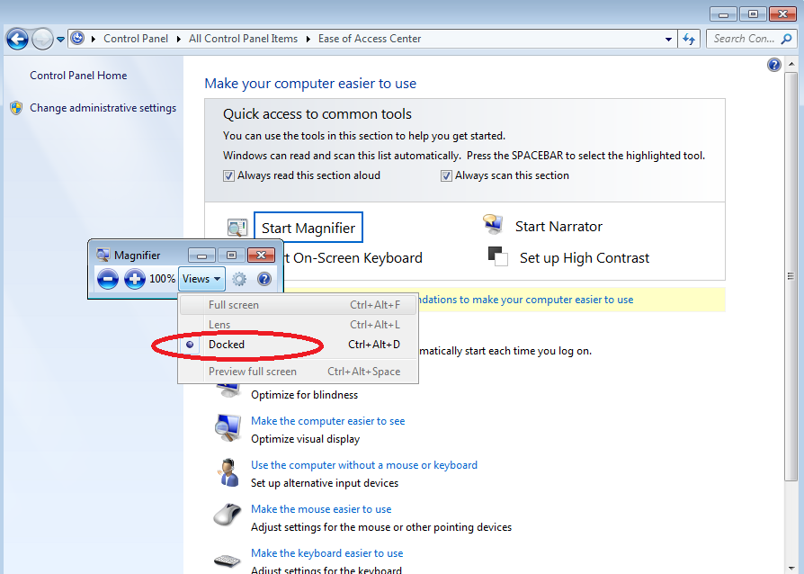The image size is (804, 574).
Task: Click Ease of Access Center breadcrumb
Action: coord(370,39)
